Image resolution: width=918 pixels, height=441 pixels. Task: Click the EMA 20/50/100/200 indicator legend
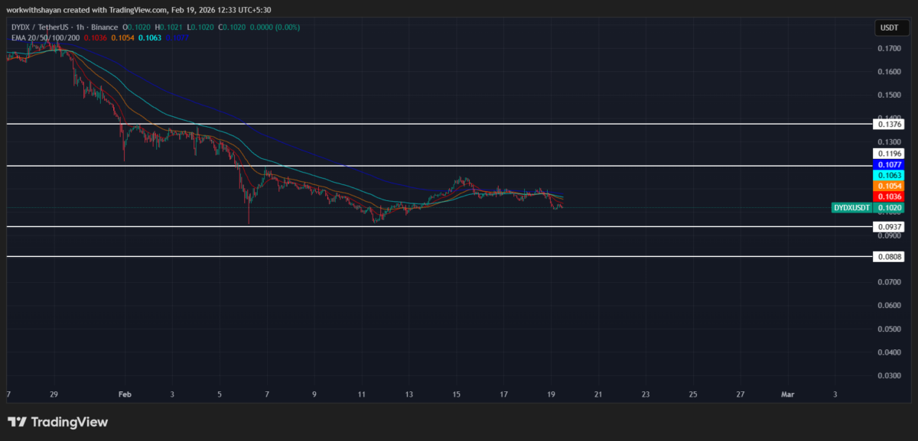tap(46, 38)
